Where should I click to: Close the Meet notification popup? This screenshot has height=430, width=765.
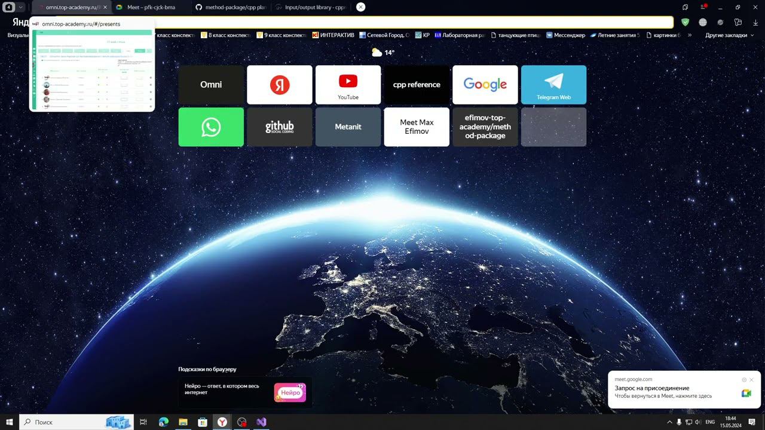752,380
